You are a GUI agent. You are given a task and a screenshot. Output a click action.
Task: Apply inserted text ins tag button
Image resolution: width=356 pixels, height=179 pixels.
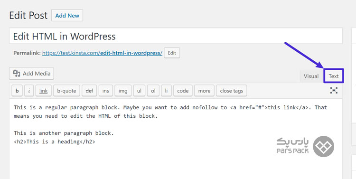[105, 91]
